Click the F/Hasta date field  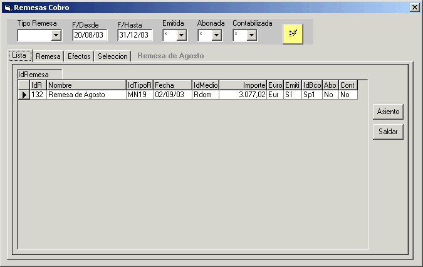click(135, 35)
